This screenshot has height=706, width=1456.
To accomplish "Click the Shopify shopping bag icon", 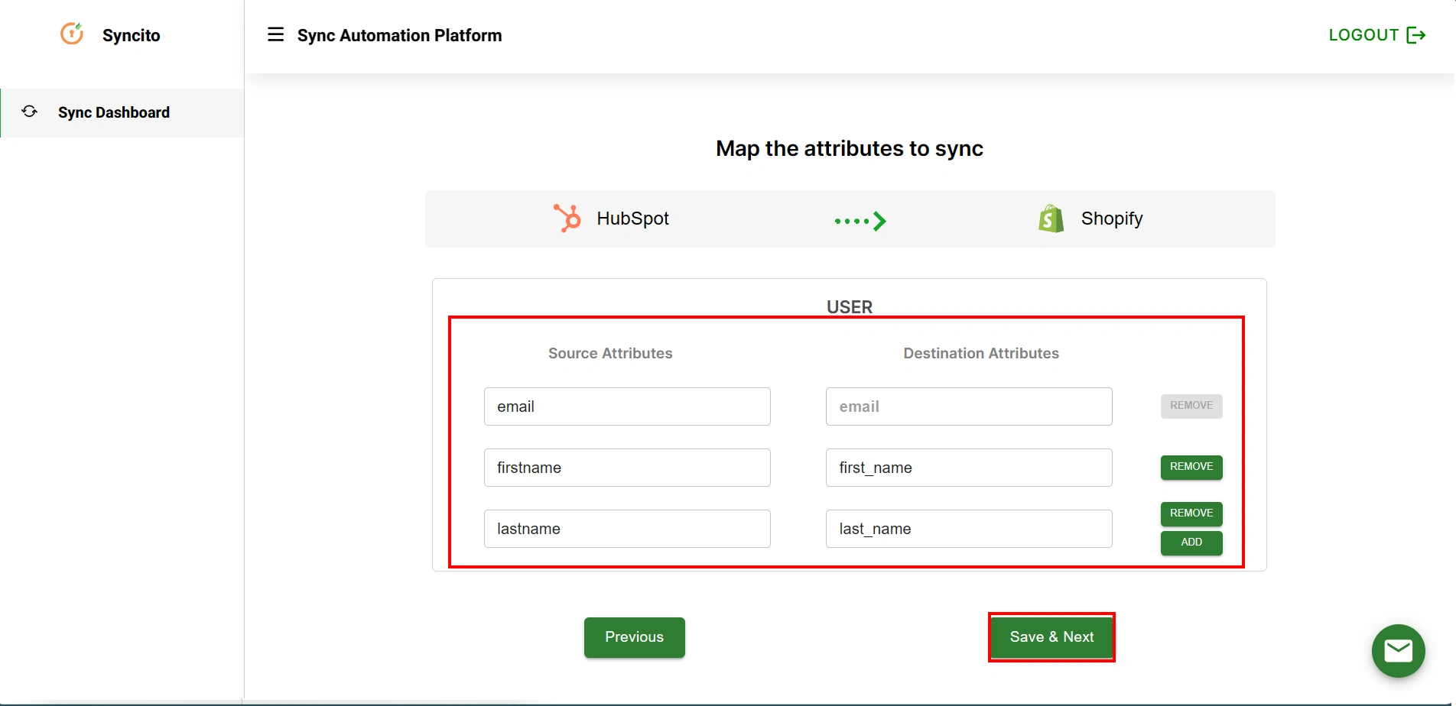I will [x=1051, y=218].
